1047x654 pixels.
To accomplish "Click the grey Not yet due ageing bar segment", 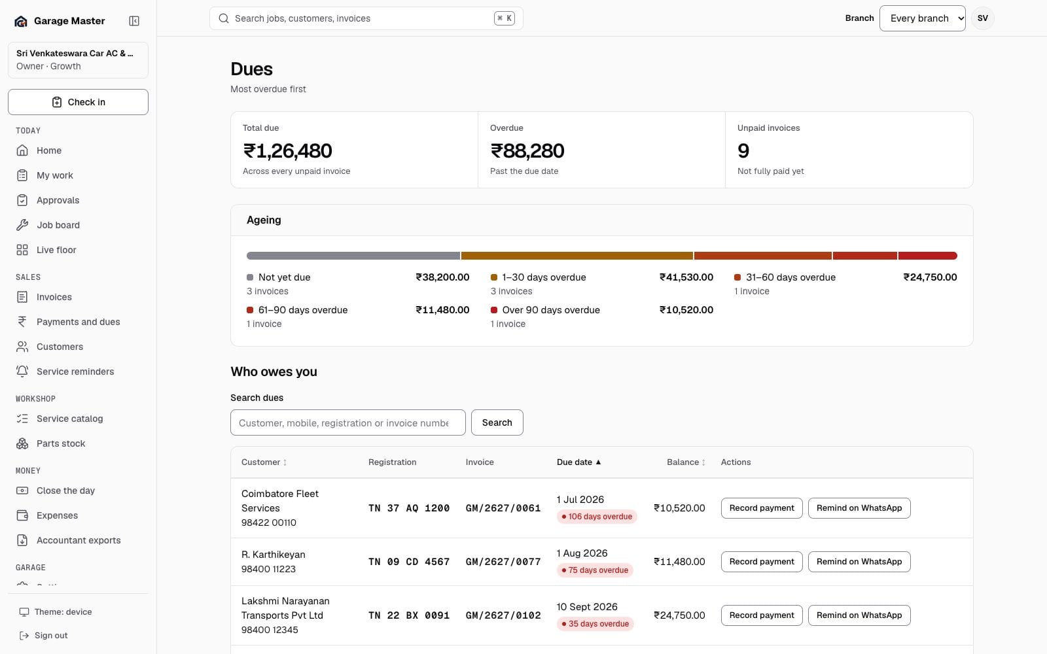I will click(353, 256).
